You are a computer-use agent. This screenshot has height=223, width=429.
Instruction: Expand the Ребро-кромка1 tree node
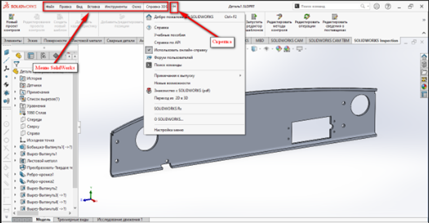[15, 174]
